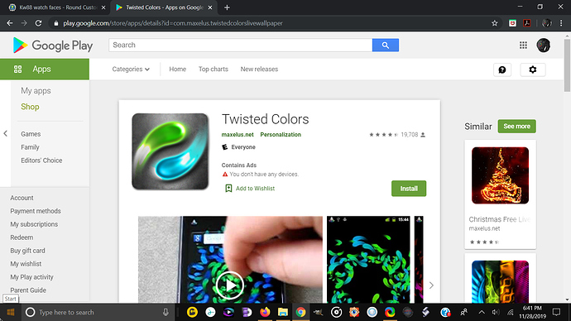The width and height of the screenshot is (571, 321).
Task: Click the browser address bar URL
Action: [x=173, y=23]
